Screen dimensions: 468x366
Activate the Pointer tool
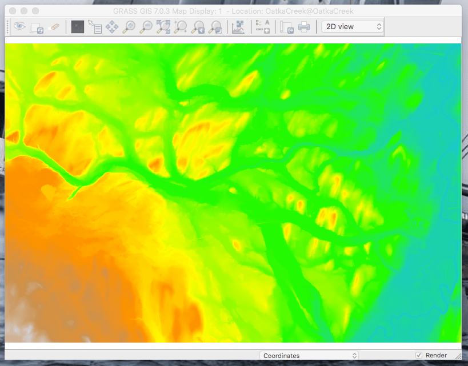(x=77, y=26)
